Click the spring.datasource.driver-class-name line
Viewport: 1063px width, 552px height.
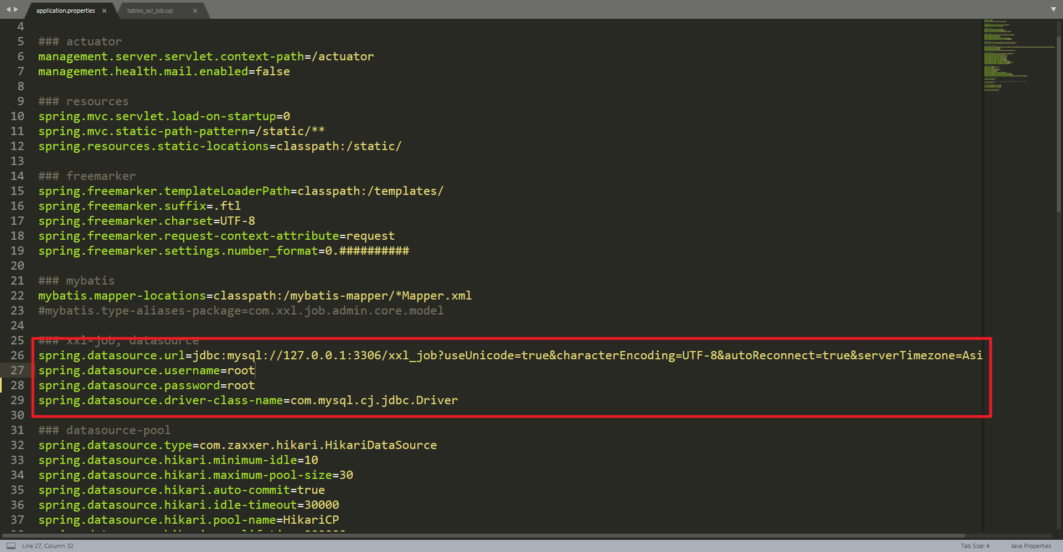tap(248, 400)
